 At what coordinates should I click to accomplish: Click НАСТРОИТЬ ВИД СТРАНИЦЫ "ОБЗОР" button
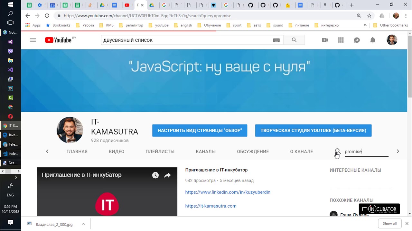[200, 131]
